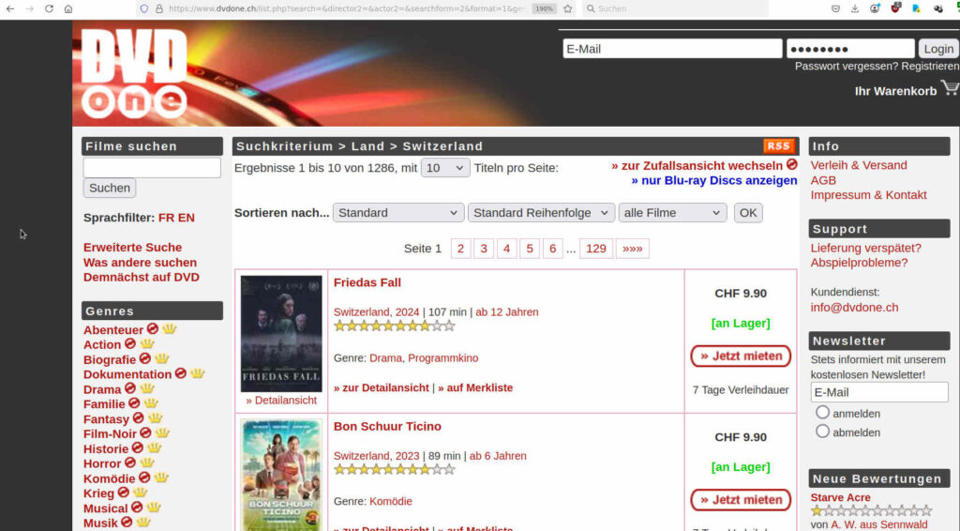Open Erweiterte Suche link

pos(132,248)
